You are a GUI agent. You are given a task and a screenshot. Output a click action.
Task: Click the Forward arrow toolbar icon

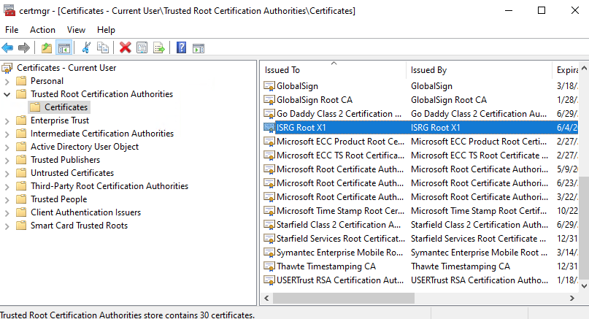pyautogui.click(x=24, y=47)
